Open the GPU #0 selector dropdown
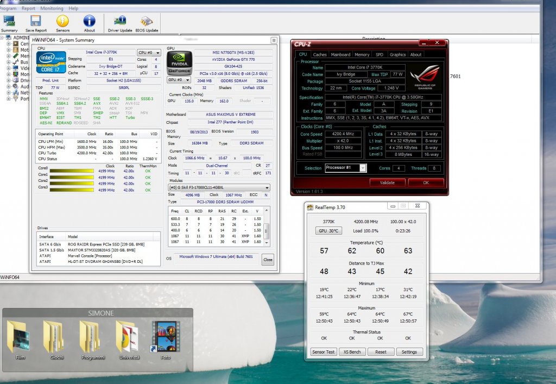The height and width of the screenshot is (384, 556). [178, 80]
